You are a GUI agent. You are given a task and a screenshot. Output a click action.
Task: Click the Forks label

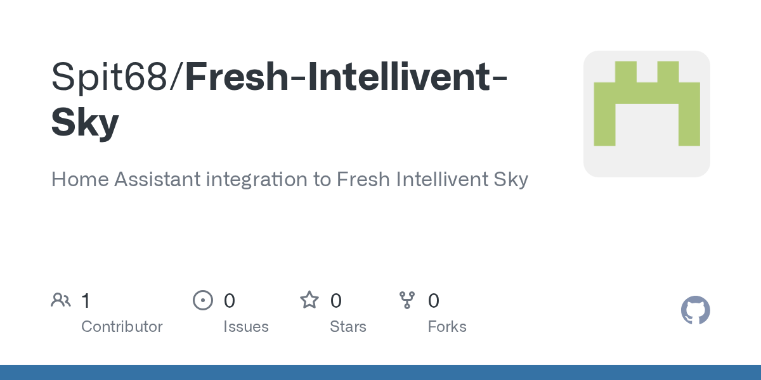point(447,327)
